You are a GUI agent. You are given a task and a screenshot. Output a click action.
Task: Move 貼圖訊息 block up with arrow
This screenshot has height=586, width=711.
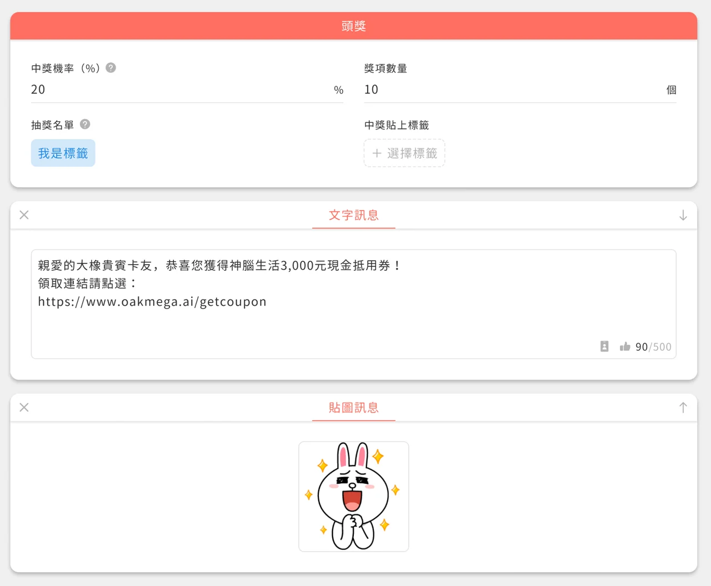click(683, 408)
